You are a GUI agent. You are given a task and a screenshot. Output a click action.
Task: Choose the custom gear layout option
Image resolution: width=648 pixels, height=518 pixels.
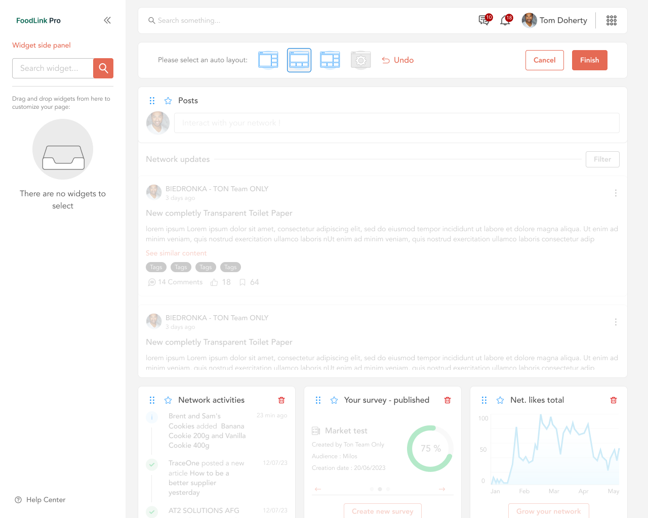coord(361,60)
